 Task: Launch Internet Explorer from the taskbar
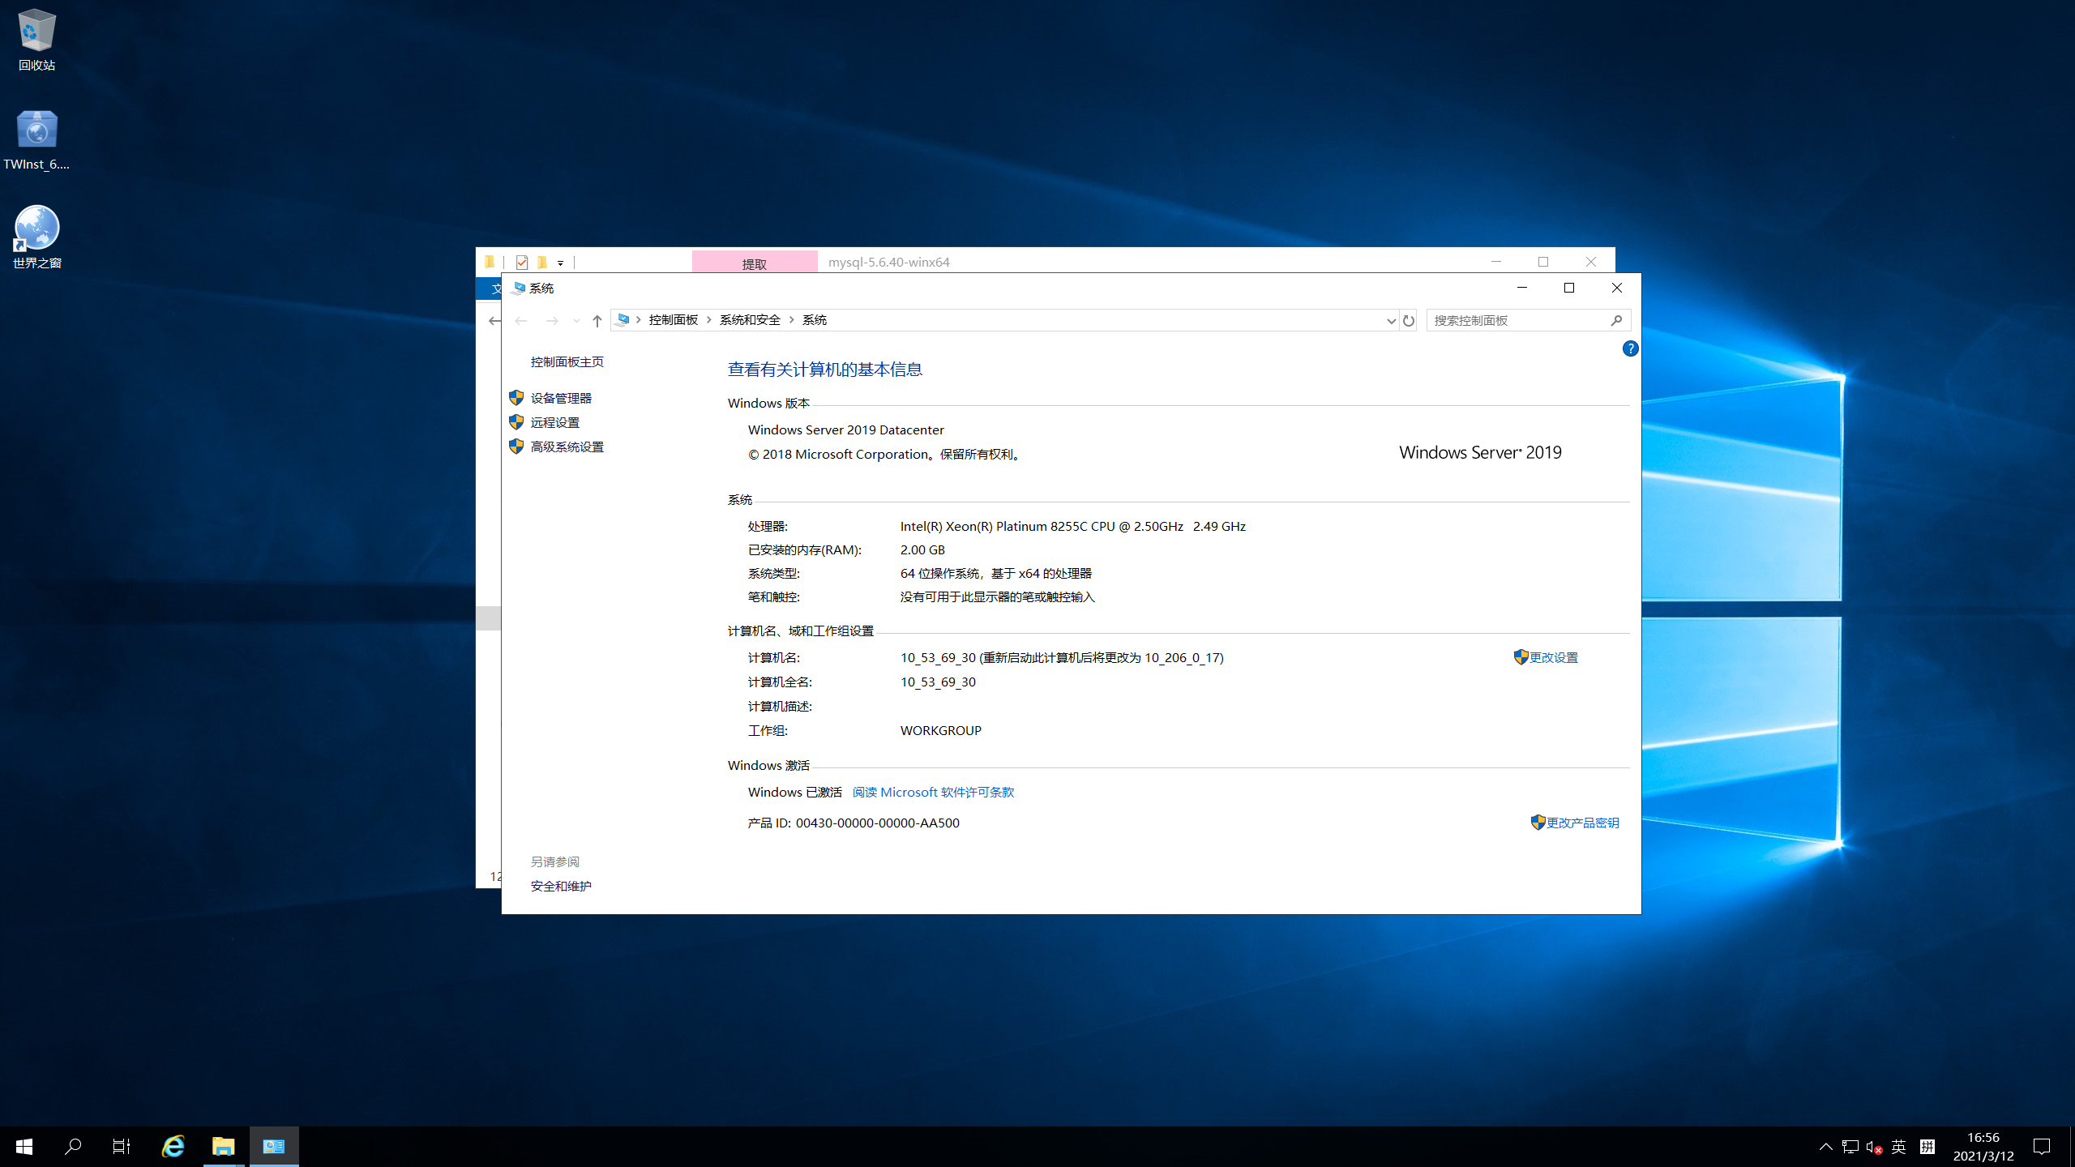(173, 1146)
